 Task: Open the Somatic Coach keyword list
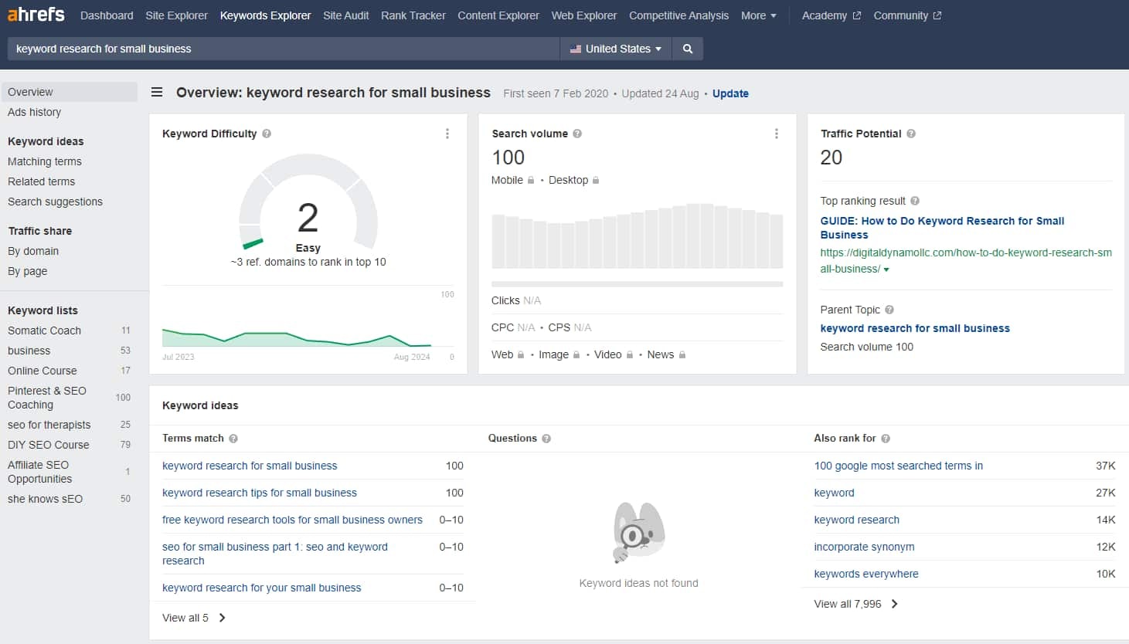coord(44,330)
